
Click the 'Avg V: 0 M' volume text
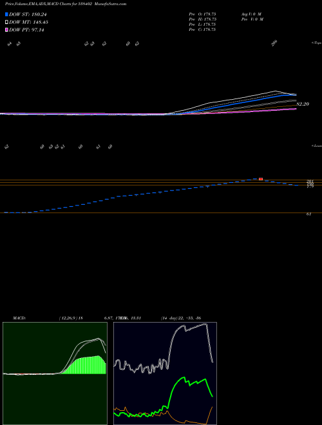[251, 14]
